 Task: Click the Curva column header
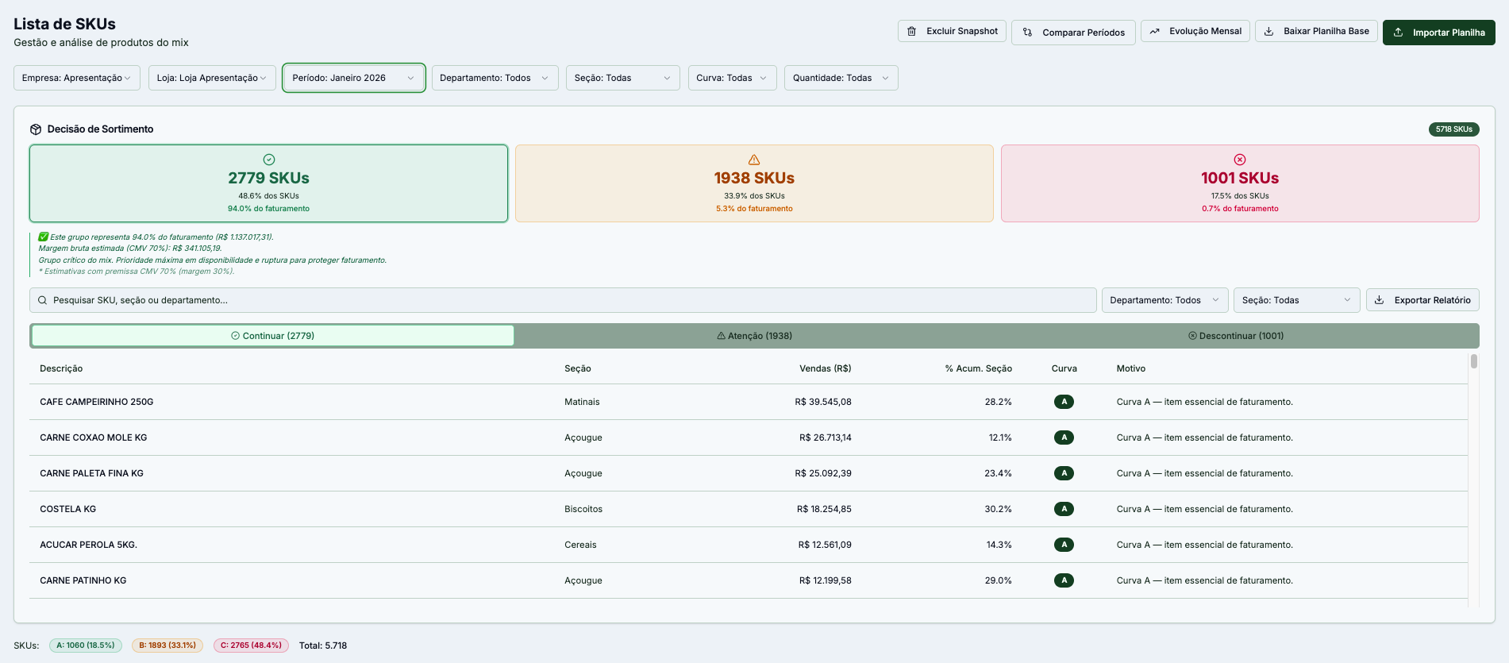(1064, 368)
